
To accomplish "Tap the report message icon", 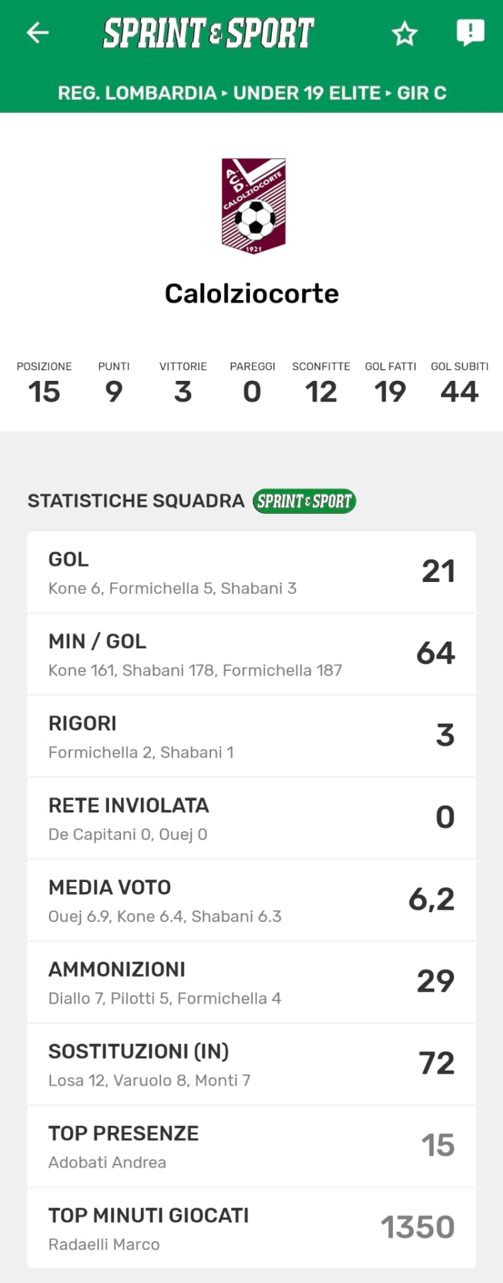I will coord(470,32).
